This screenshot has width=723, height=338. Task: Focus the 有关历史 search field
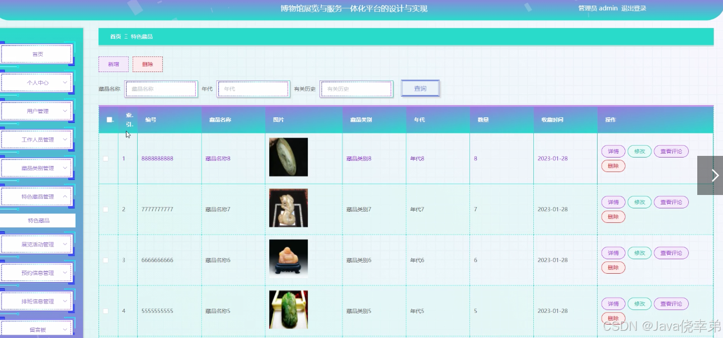pyautogui.click(x=356, y=89)
